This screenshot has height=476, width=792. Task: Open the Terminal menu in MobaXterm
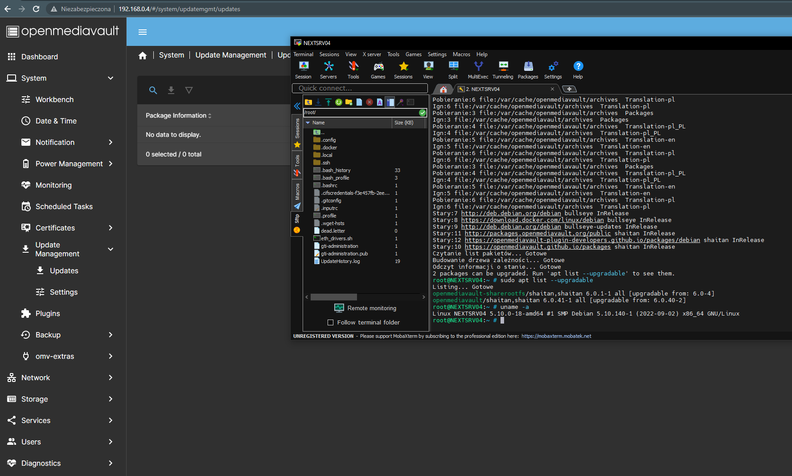tap(304, 54)
